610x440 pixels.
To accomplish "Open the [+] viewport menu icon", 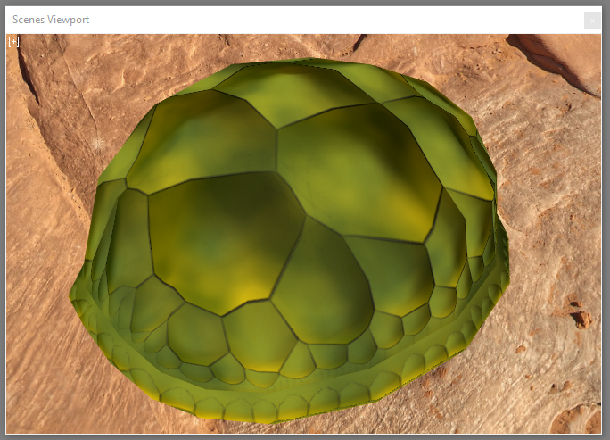I will click(13, 41).
